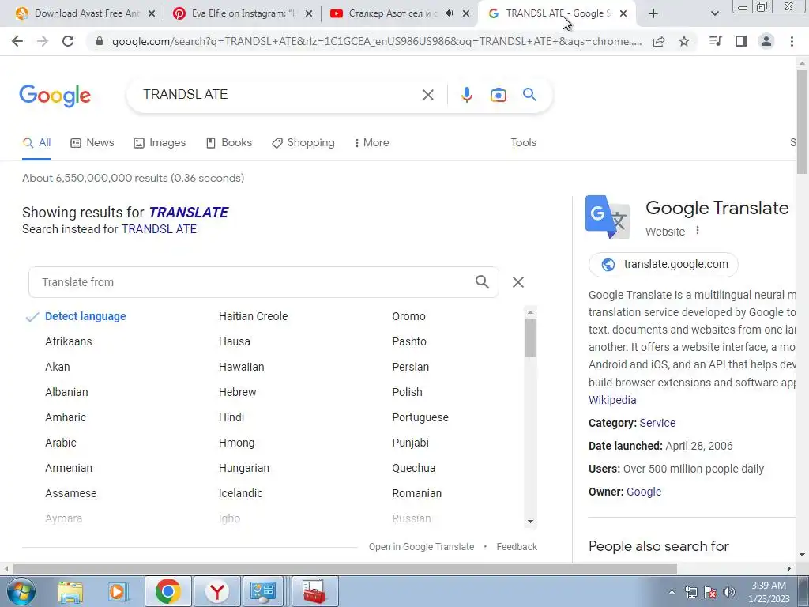Click the forward navigation arrow

coord(43,41)
